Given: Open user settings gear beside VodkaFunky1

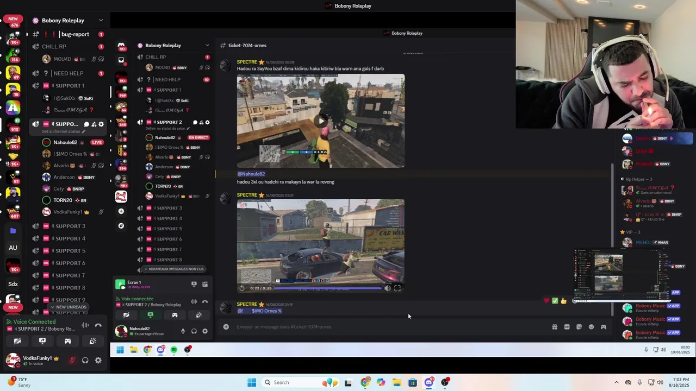Looking at the screenshot, I should click(x=98, y=360).
